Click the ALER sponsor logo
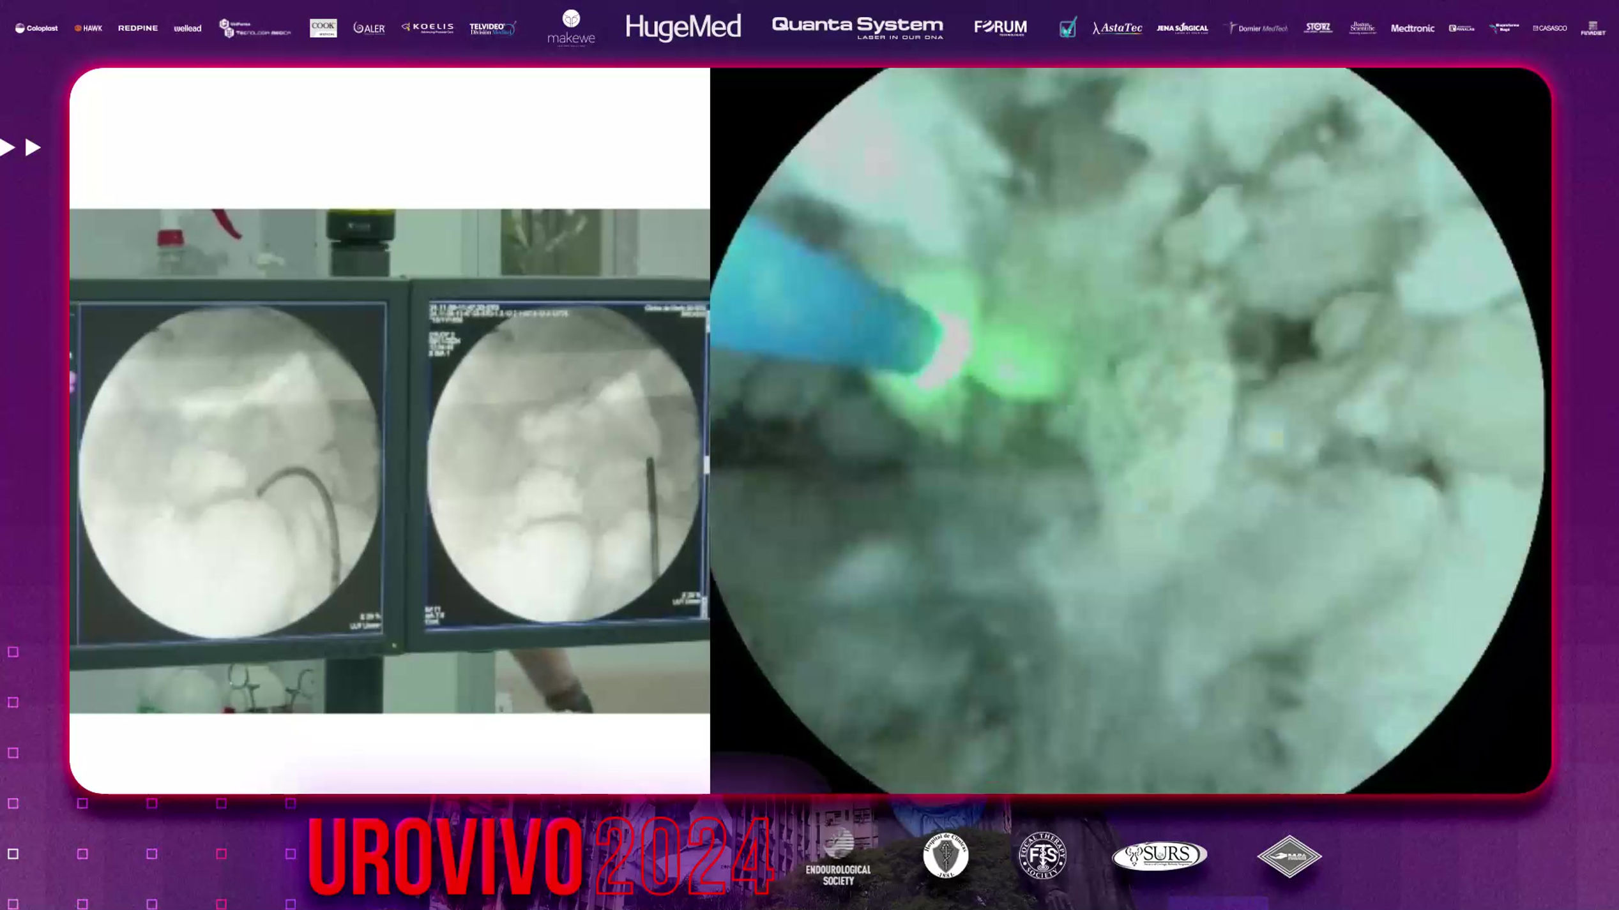1619x910 pixels. point(369,28)
